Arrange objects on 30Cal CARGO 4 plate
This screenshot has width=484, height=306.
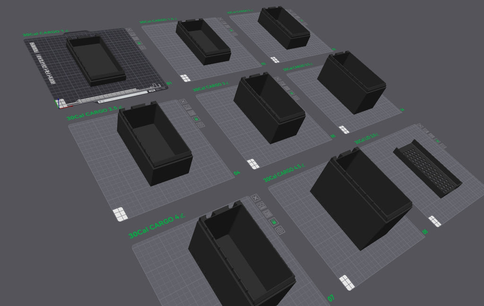point(268,213)
